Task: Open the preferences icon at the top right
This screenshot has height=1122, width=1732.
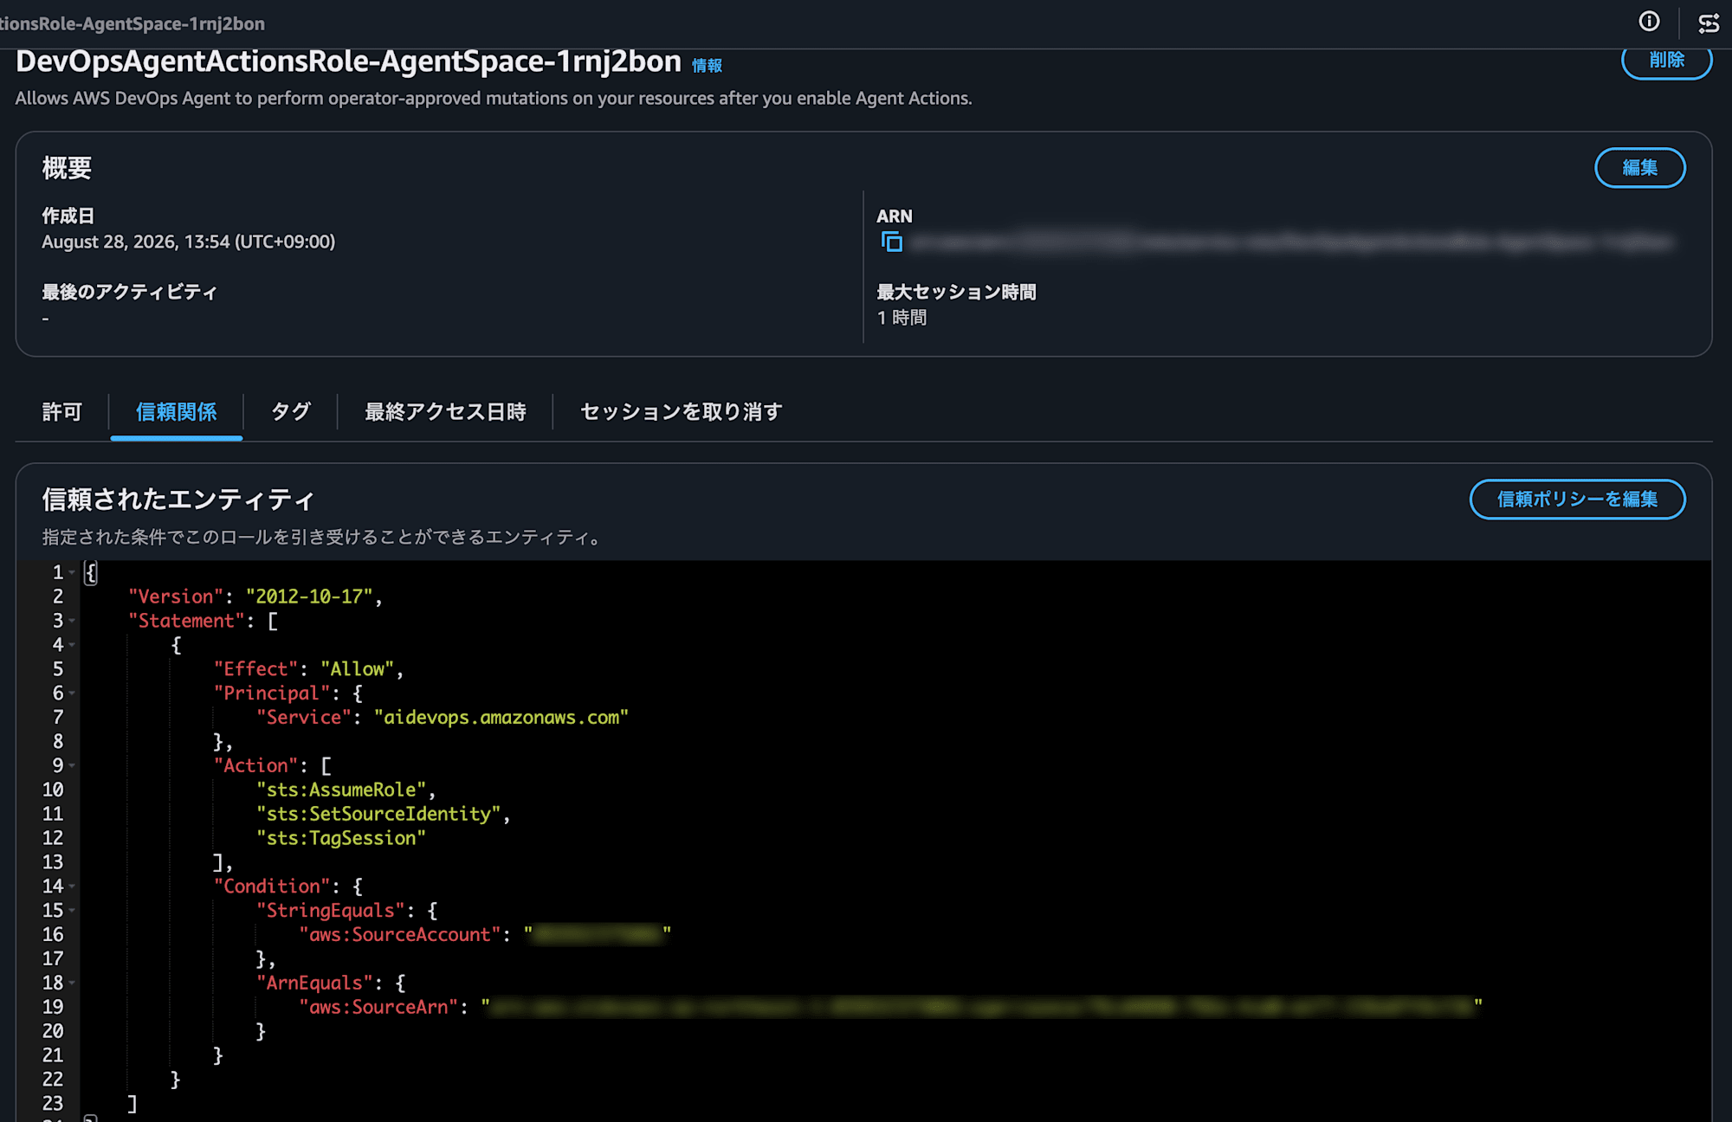Action: click(x=1709, y=23)
